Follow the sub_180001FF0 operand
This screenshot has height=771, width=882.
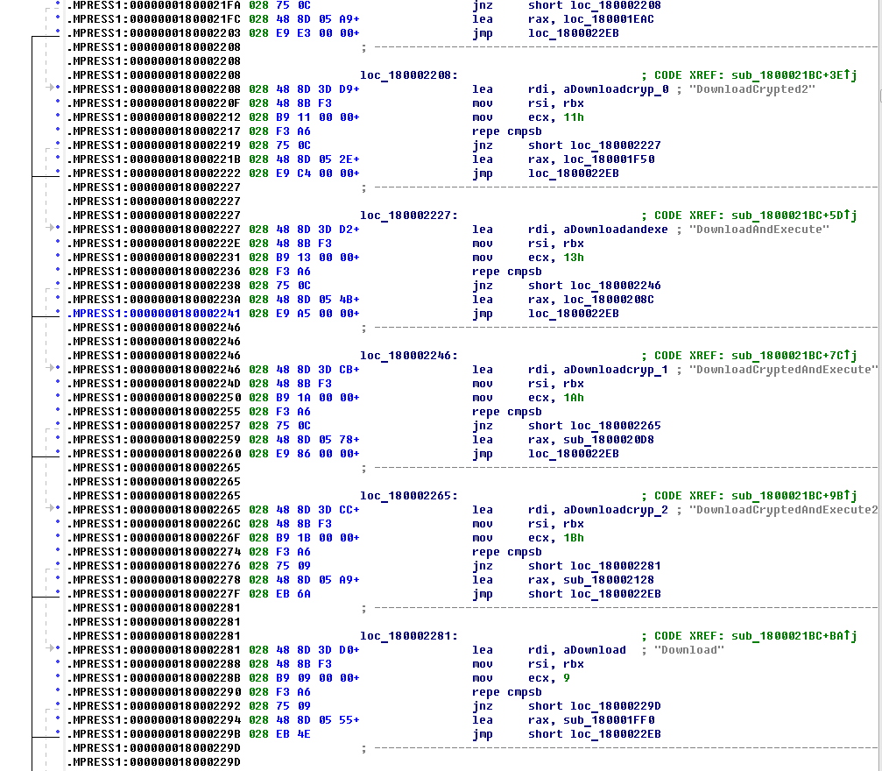click(x=609, y=720)
